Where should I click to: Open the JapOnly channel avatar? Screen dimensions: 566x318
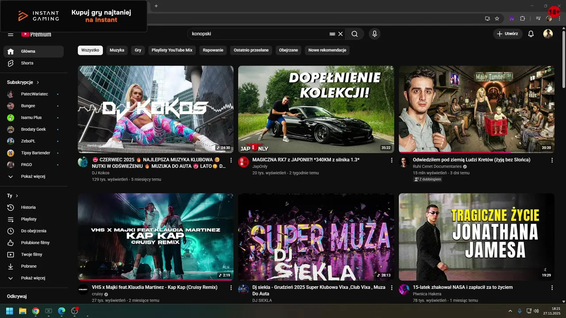[244, 162]
